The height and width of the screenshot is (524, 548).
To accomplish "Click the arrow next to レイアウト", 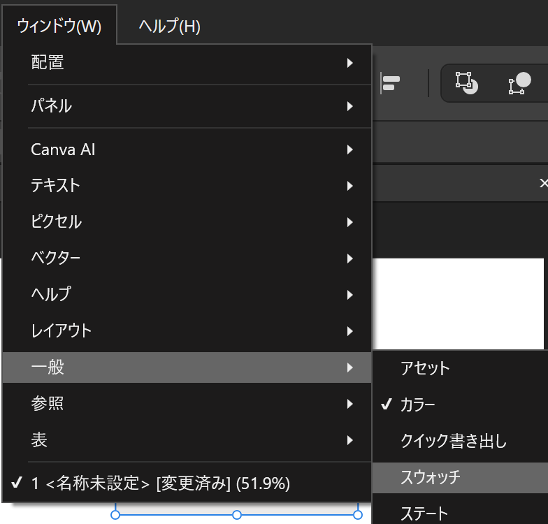I will click(x=349, y=331).
